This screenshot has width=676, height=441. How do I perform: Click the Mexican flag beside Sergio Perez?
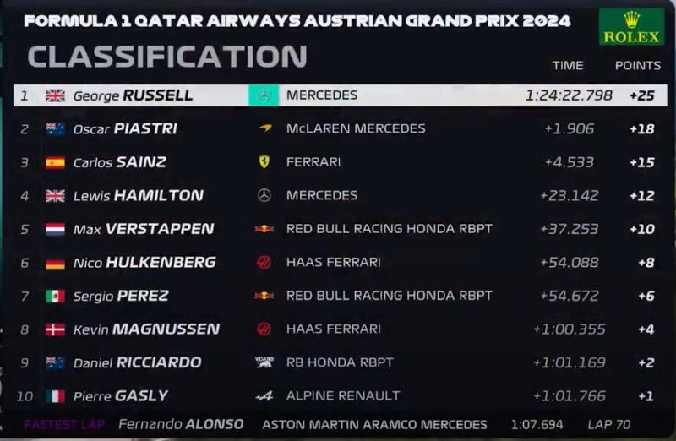point(55,297)
